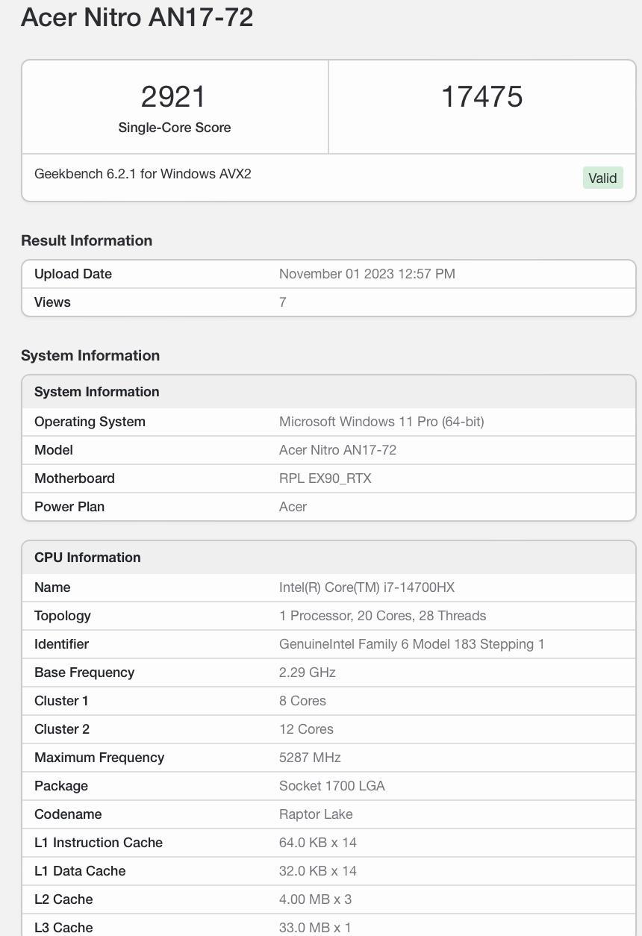Select the 8 Cores value
The image size is (642, 936).
302,701
